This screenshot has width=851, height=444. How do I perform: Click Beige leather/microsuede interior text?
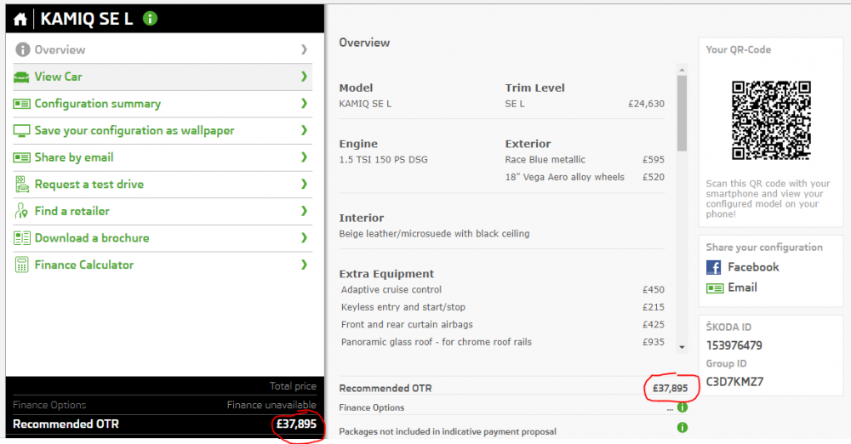pyautogui.click(x=434, y=234)
